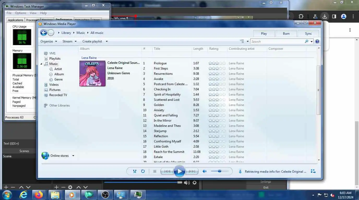Select Artist under Music

click(56, 69)
